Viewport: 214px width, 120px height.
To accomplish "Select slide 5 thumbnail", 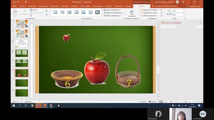I will click(22, 63).
